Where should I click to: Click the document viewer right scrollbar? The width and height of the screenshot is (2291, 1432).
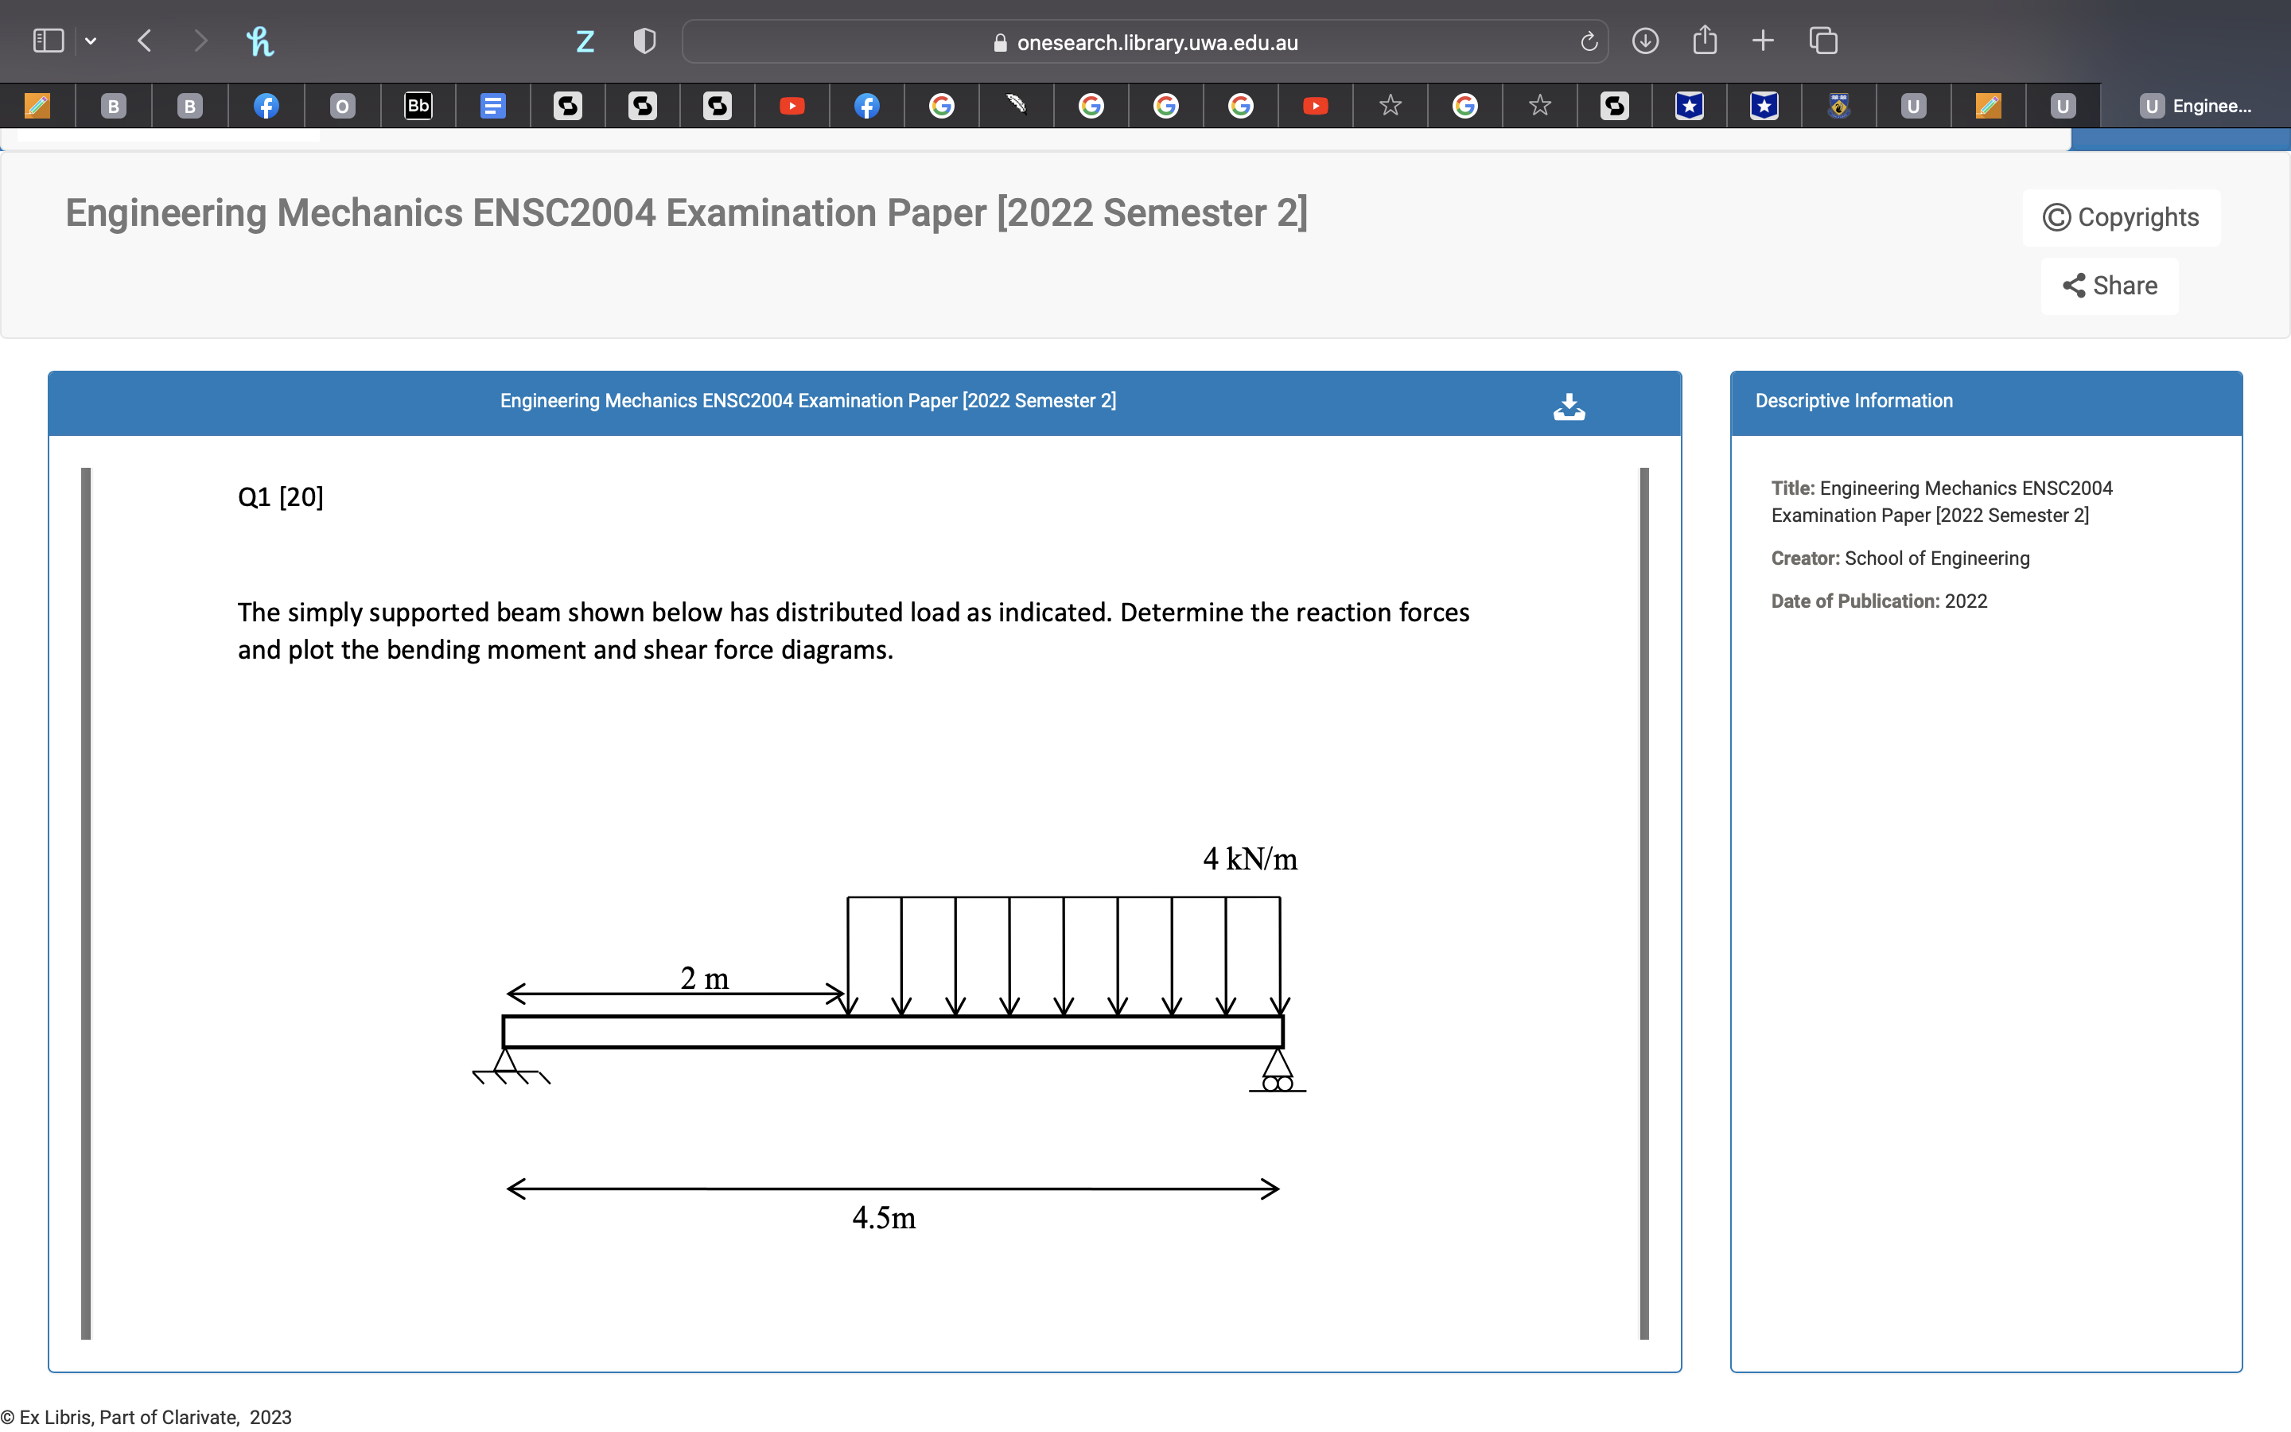coord(1644,903)
